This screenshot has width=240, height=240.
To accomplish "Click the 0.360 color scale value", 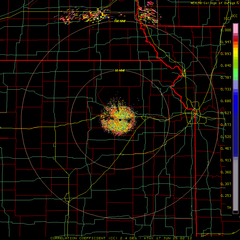I will [x=226, y=172].
